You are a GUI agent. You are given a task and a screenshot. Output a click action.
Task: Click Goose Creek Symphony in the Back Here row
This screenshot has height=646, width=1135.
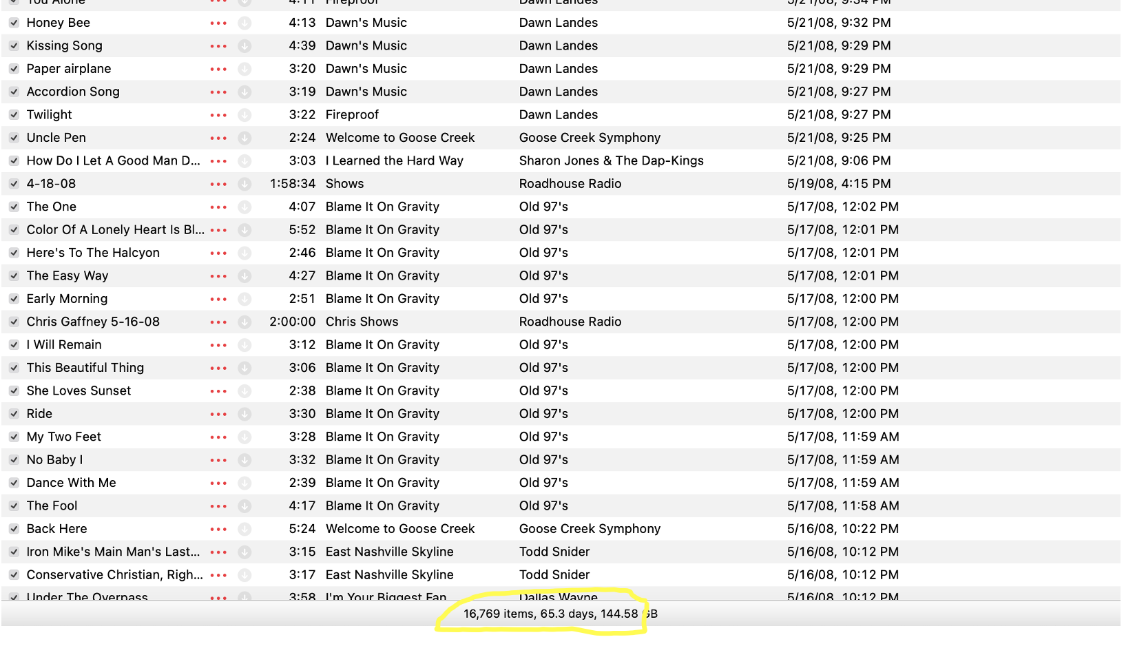point(590,529)
